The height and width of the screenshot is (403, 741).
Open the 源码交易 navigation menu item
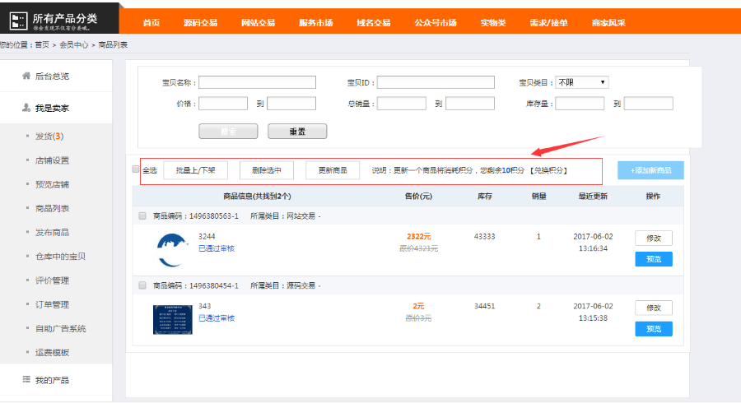coord(202,22)
